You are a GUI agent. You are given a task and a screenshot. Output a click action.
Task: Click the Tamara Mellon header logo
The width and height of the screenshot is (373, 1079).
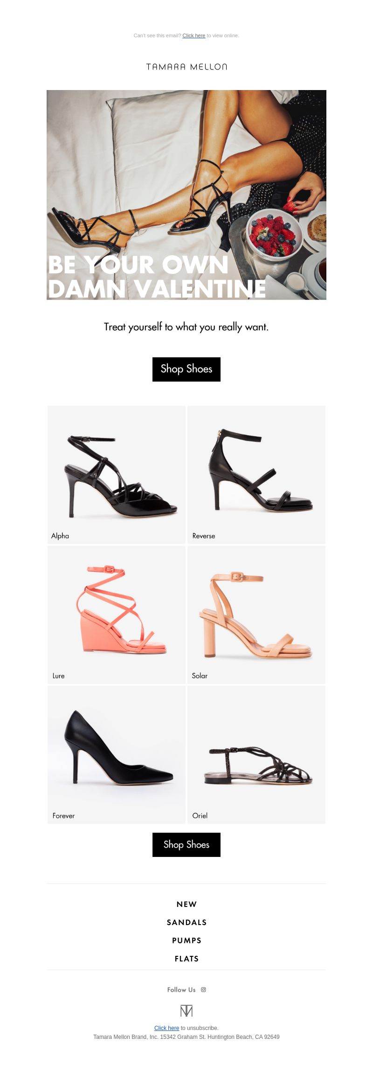point(186,67)
